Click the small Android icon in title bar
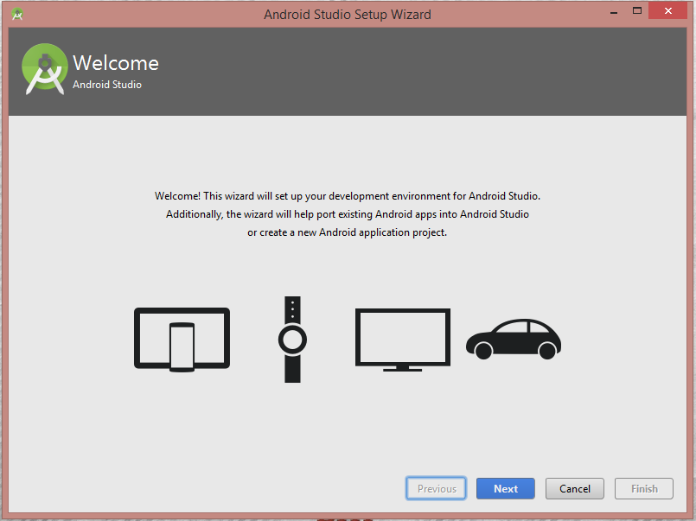This screenshot has height=521, width=696. coord(17,14)
